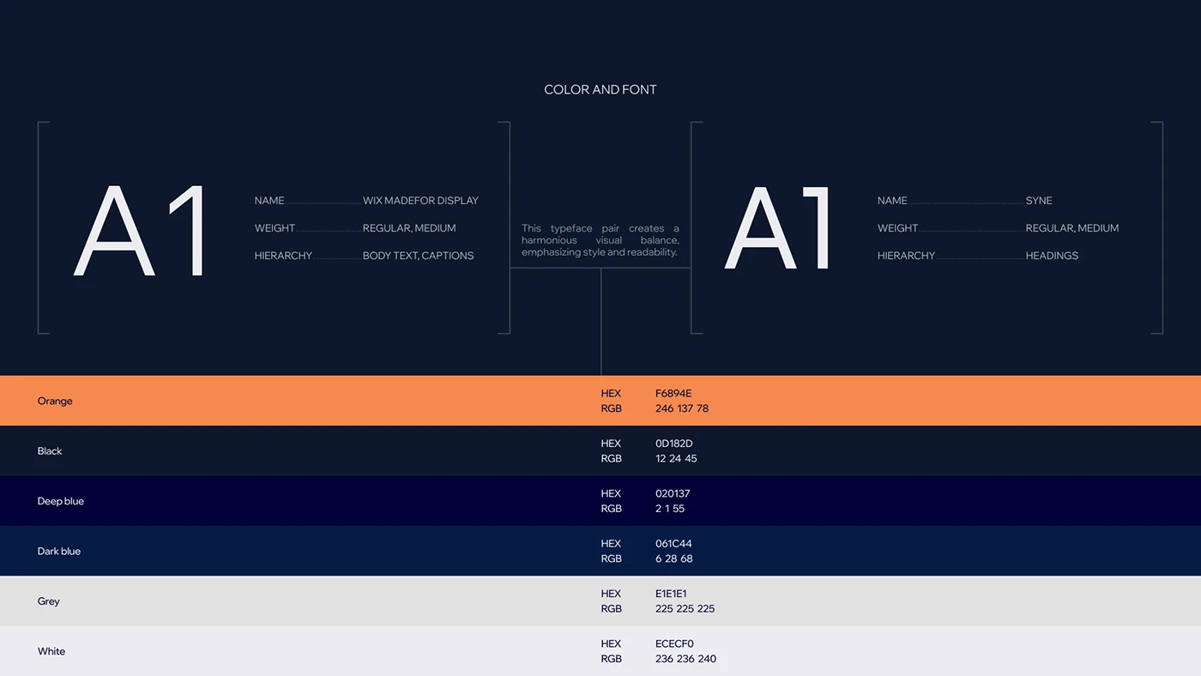Click the RGB value 225 225 225
The image size is (1201, 676).
coord(685,609)
